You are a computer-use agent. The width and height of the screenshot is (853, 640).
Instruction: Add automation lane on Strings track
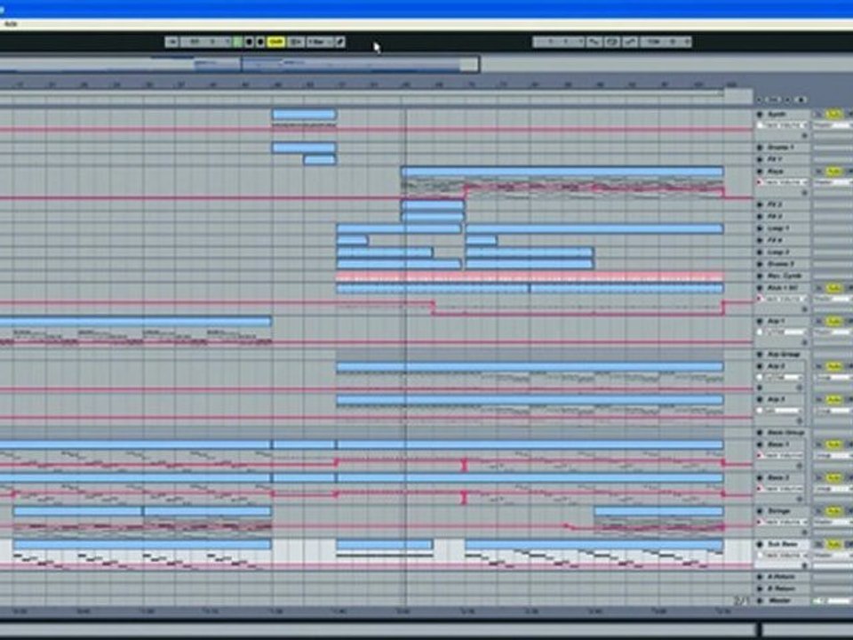click(x=805, y=532)
